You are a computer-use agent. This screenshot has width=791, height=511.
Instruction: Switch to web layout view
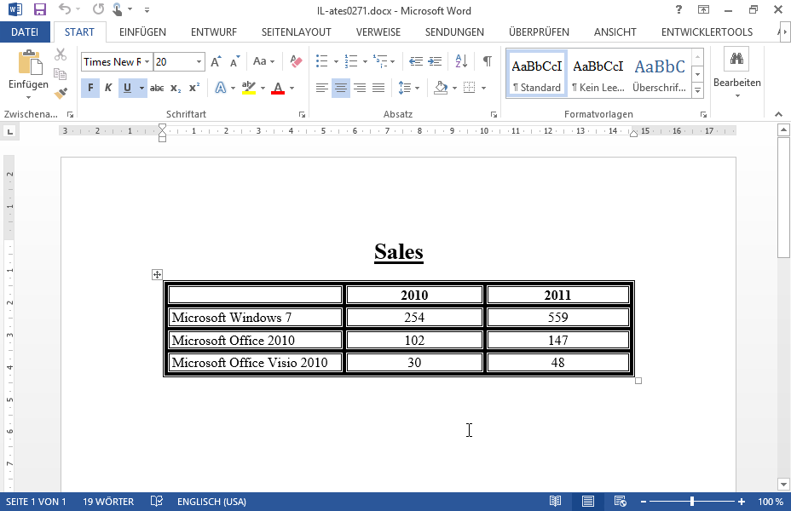click(620, 502)
